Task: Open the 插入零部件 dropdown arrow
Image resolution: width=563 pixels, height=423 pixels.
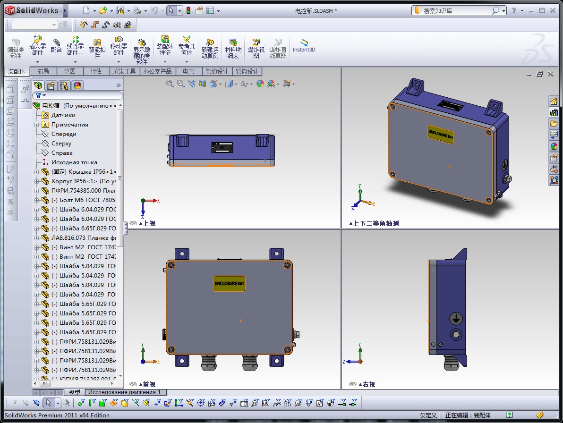Action: pyautogui.click(x=37, y=62)
